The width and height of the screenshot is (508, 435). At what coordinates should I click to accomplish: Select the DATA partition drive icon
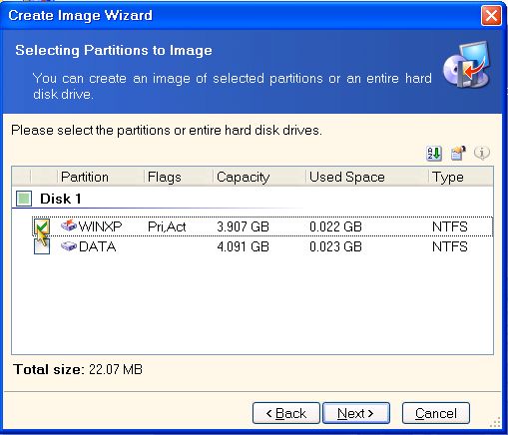(69, 246)
